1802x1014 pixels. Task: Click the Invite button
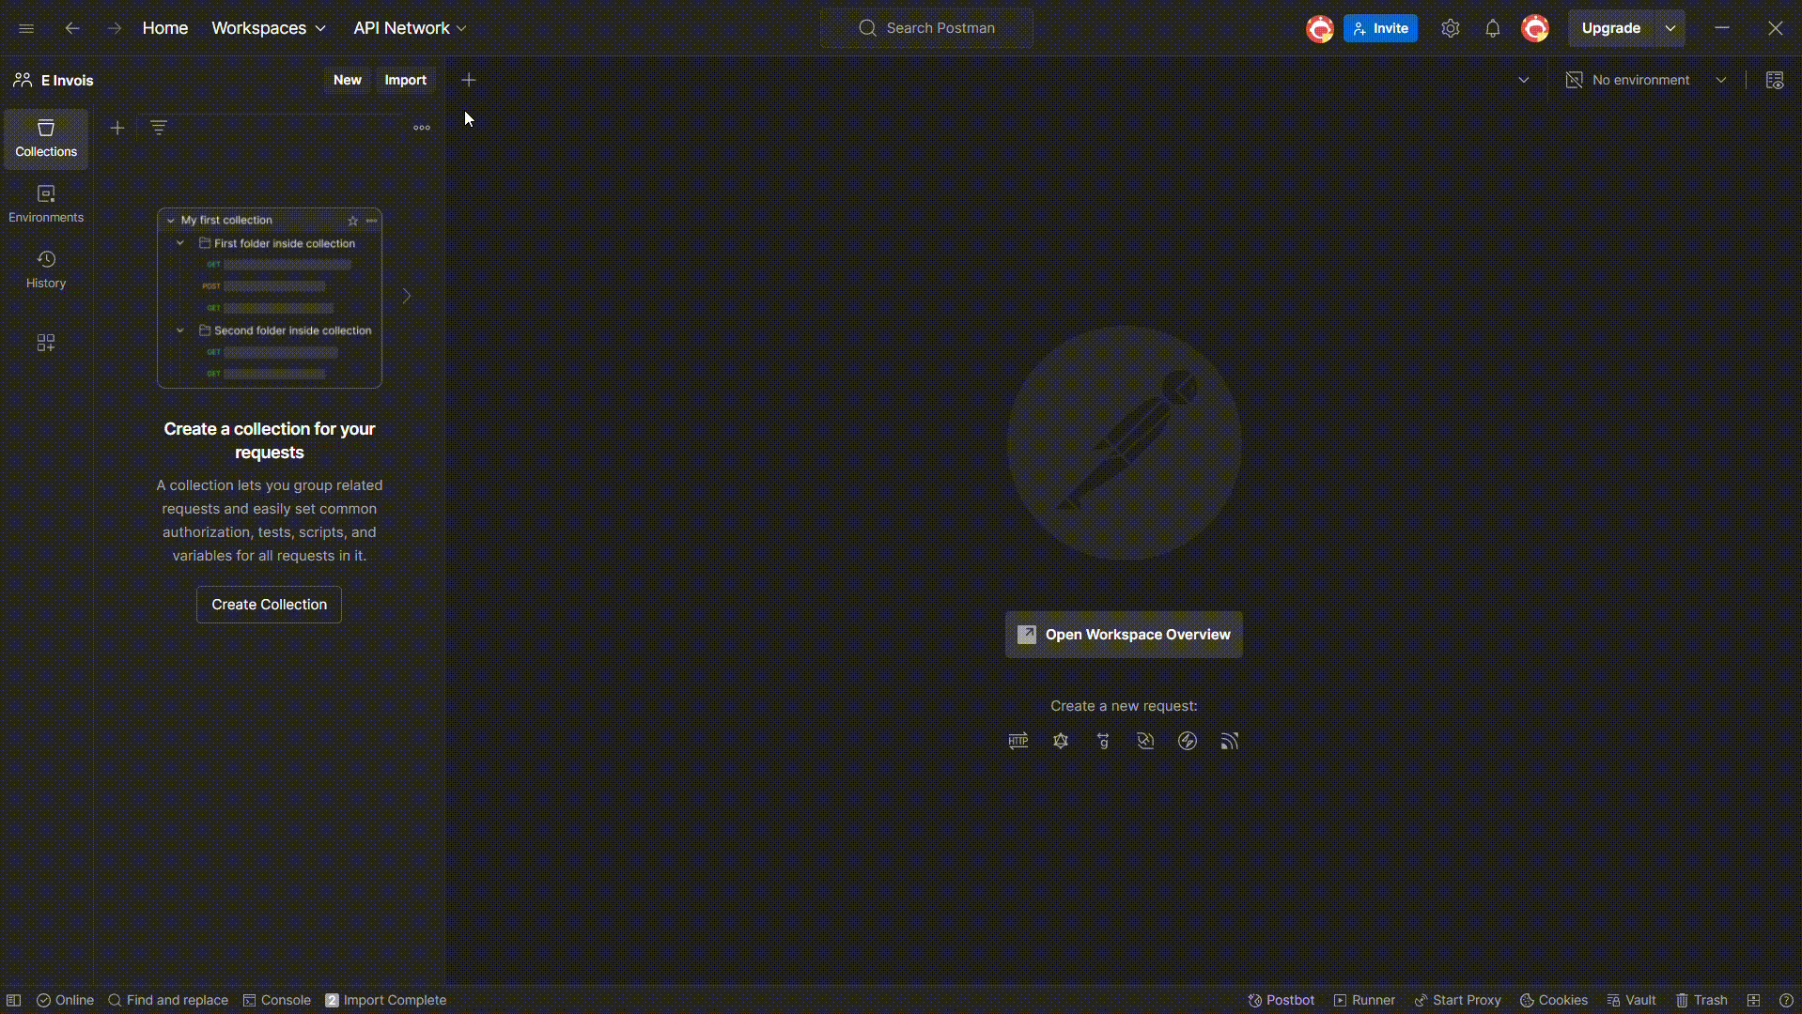click(1380, 28)
